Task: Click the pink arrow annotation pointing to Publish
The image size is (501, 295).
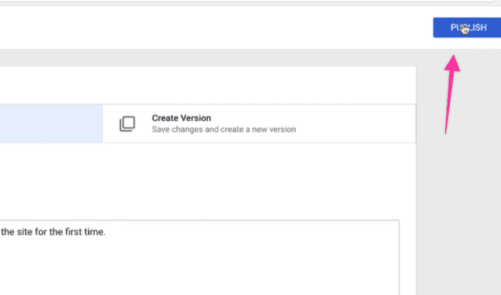Action: 452,94
